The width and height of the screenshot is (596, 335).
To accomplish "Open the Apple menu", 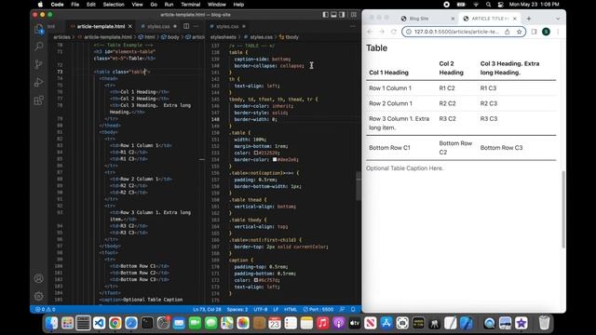I will click(40, 5).
